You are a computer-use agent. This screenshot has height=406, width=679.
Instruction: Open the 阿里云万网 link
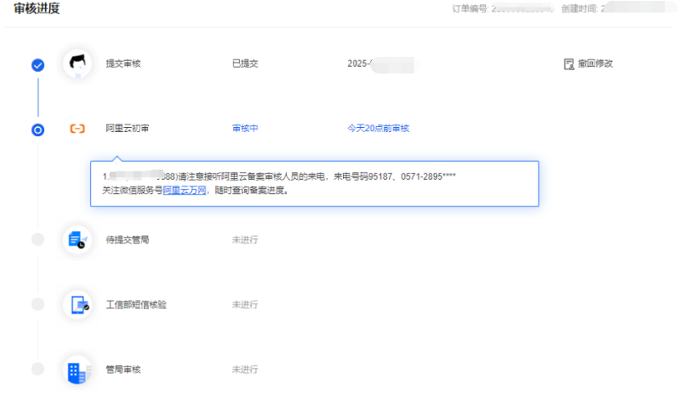point(184,190)
